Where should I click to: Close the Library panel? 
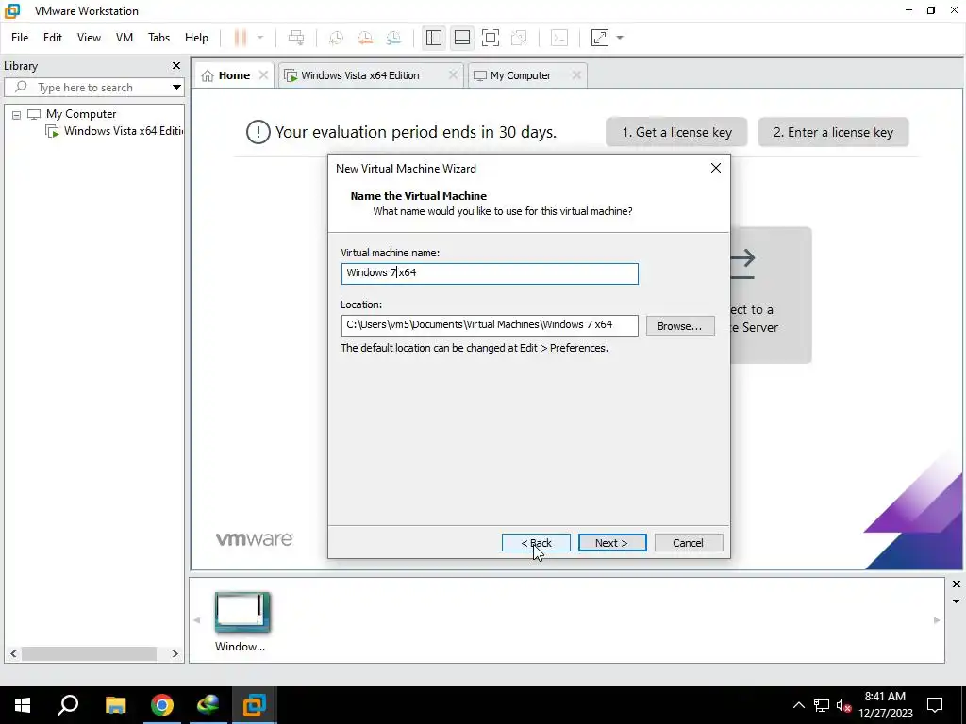(176, 65)
